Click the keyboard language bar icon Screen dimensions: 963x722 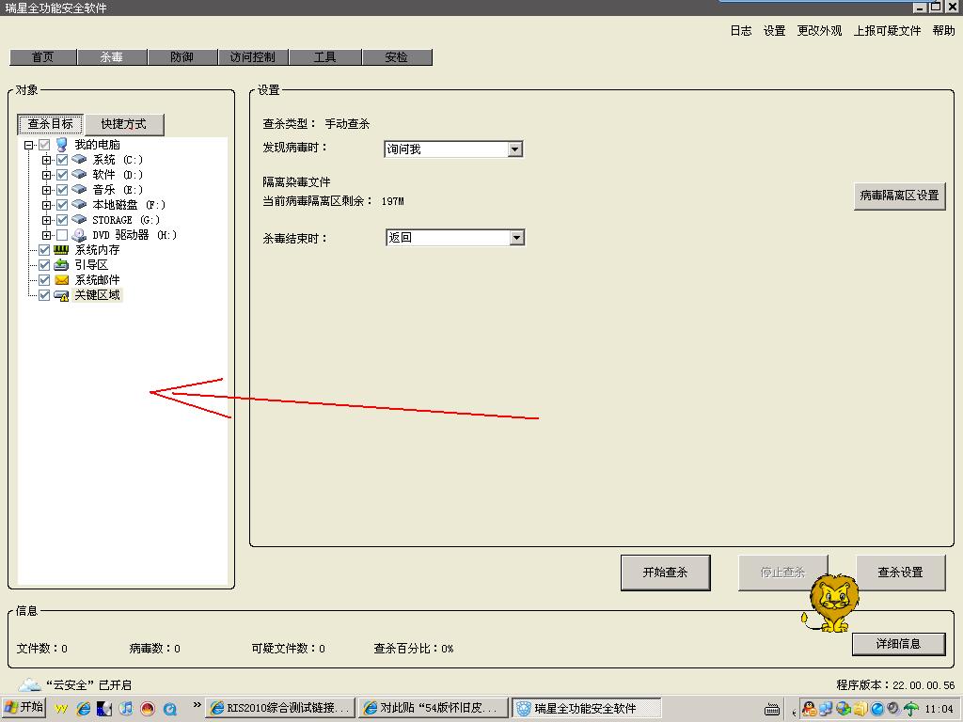pos(772,710)
